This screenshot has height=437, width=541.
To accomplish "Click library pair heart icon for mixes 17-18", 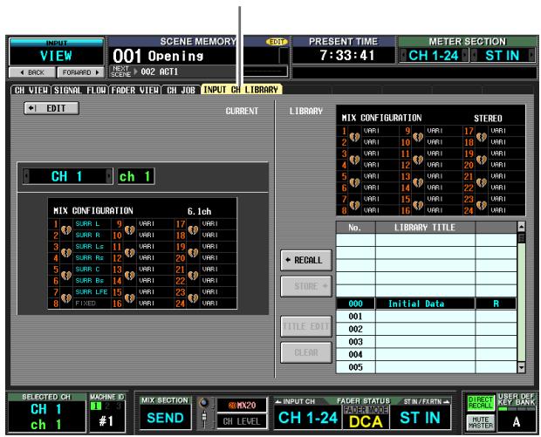I will [482, 137].
